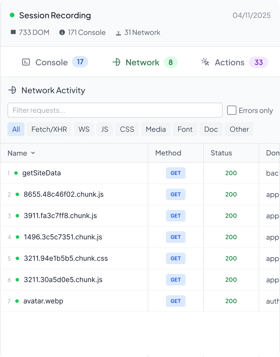The height and width of the screenshot is (357, 280).
Task: Filter requests by Media type
Action: click(156, 129)
